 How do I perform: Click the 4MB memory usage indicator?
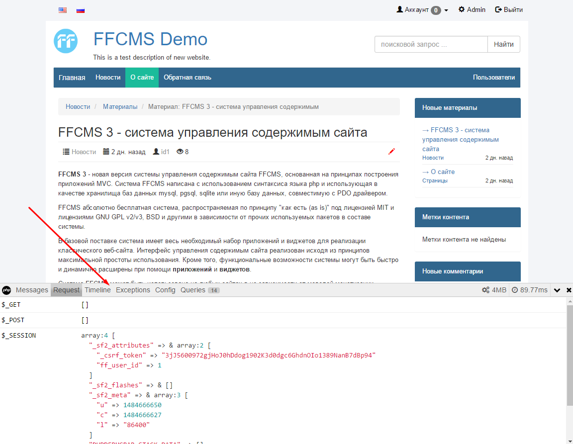point(494,290)
